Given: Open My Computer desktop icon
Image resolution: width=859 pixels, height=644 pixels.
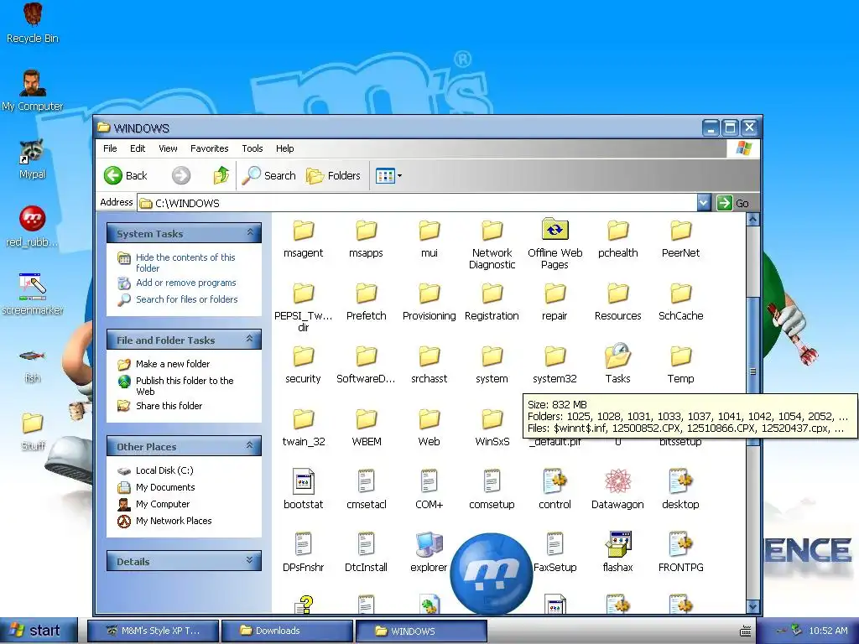Looking at the screenshot, I should click(x=33, y=91).
